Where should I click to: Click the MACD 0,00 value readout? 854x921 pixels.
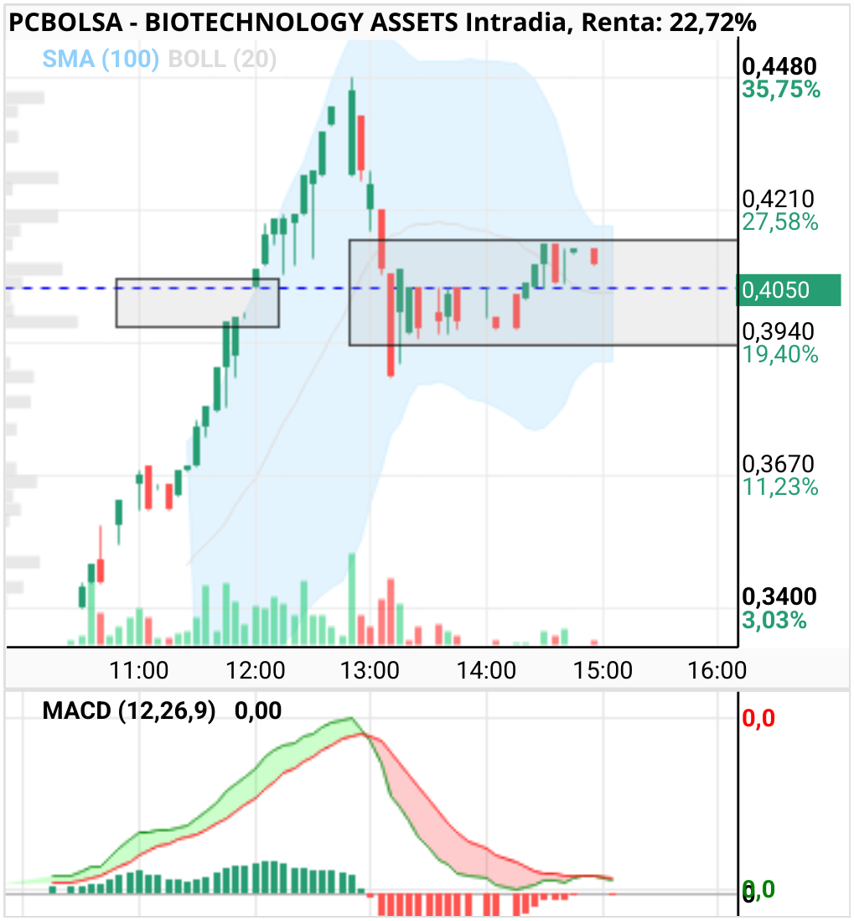[x=258, y=710]
